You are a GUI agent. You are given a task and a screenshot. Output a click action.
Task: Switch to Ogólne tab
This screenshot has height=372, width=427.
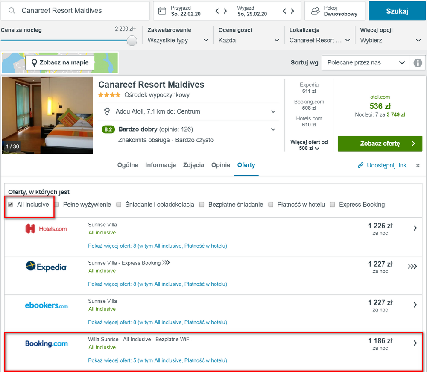[128, 165]
